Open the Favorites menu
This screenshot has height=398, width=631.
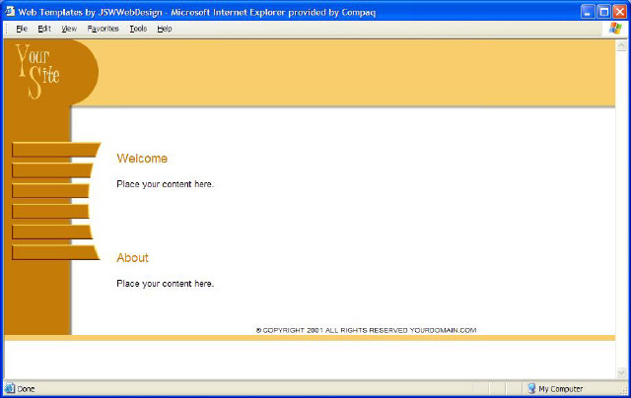103,29
